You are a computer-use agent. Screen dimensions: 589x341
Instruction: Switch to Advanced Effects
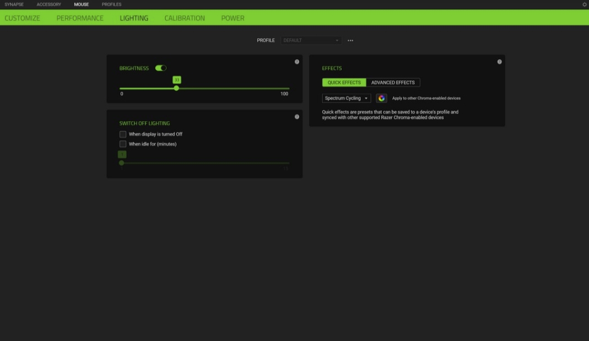(393, 82)
